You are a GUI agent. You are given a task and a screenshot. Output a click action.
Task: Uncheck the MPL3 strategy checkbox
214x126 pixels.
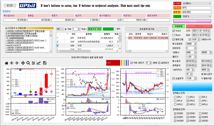click(x=188, y=104)
